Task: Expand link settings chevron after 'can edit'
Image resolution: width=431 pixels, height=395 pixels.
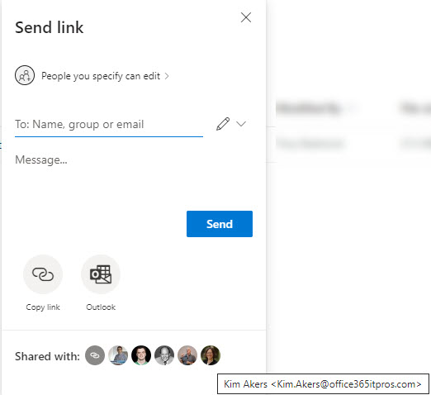Action: [167, 76]
